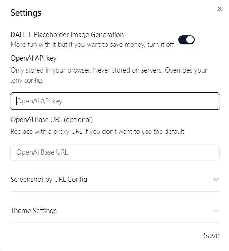Expand the Screenshot by URL Config section
The height and width of the screenshot is (251, 229).
pyautogui.click(x=49, y=179)
